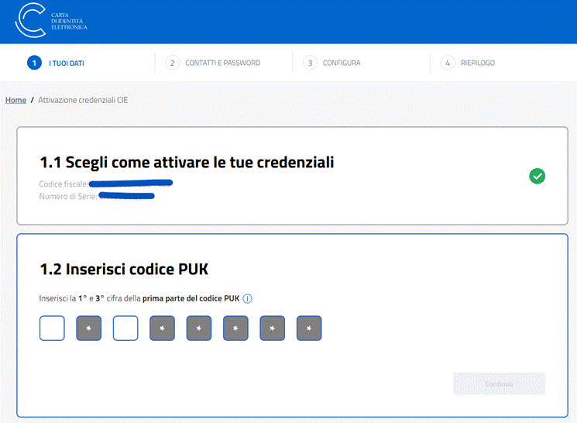Screen dimensions: 577x423
Task: Click the CIE logo in header
Action: coord(33,21)
